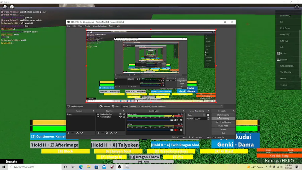This screenshot has width=302, height=170.
Task: Click Start Streaming button
Action: click(x=223, y=115)
